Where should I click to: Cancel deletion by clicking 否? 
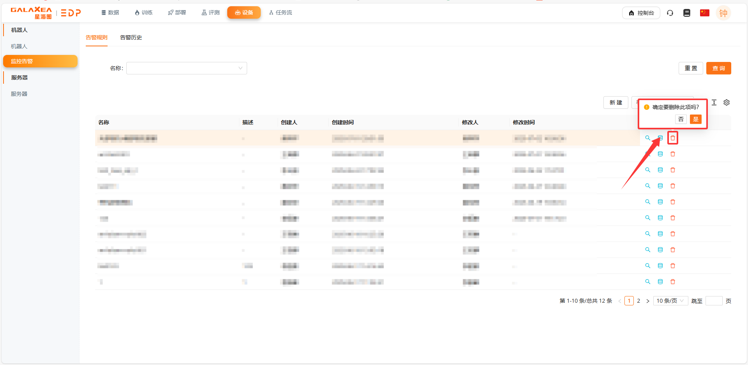coord(681,119)
